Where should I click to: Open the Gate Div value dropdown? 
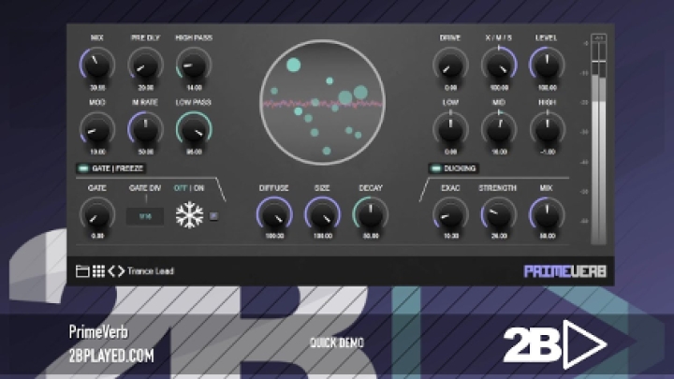[145, 216]
